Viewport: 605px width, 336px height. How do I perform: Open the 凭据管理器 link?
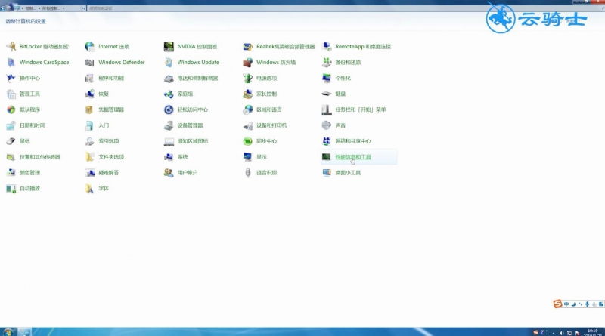(x=111, y=109)
